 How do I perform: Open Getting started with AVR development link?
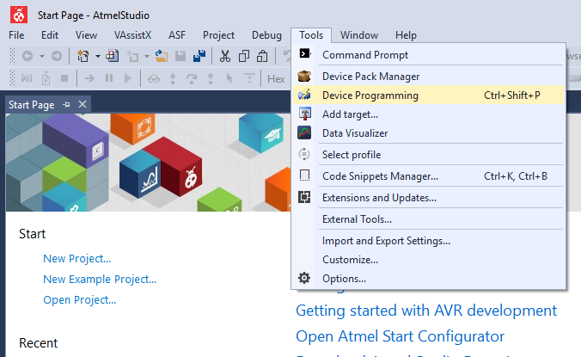(426, 311)
